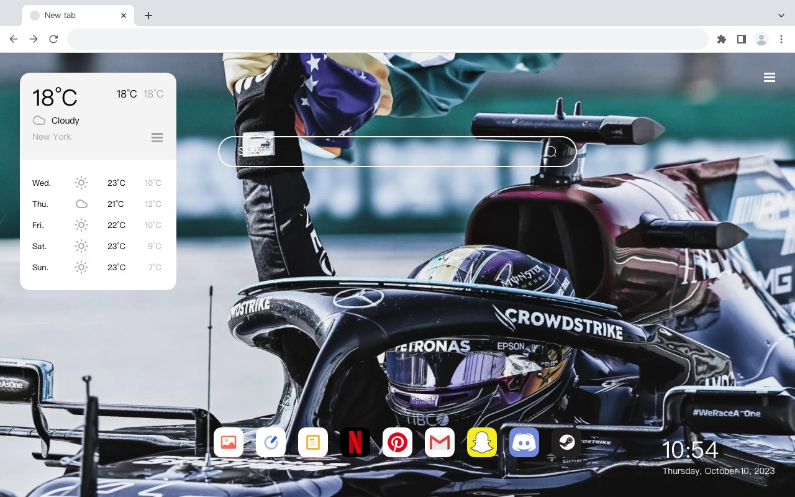Select the New tab tab
795x497 pixels.
(x=78, y=16)
